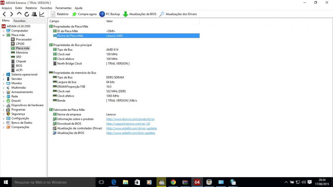Go forward with the right arrow toolbar icon
The image size is (333, 187).
tap(12, 14)
